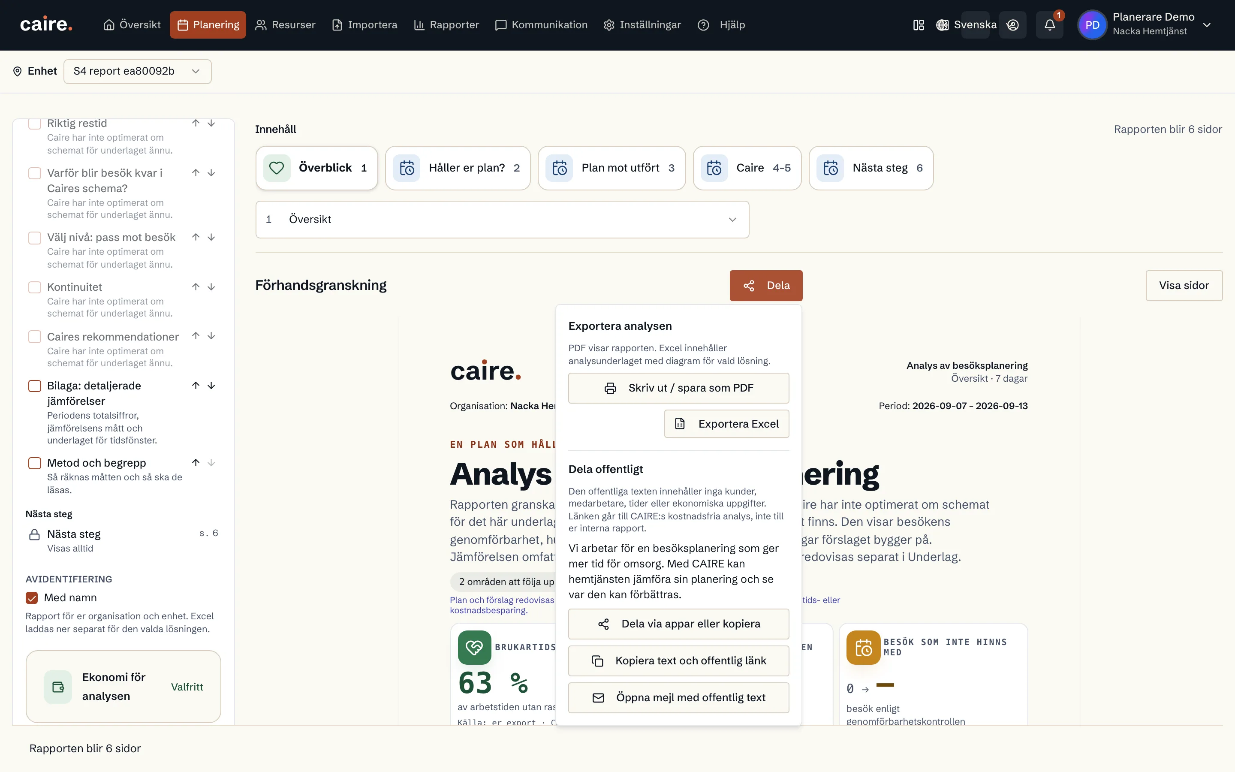Select the Plan mot utfört tab
Screen dimensions: 1235x772
pos(611,168)
